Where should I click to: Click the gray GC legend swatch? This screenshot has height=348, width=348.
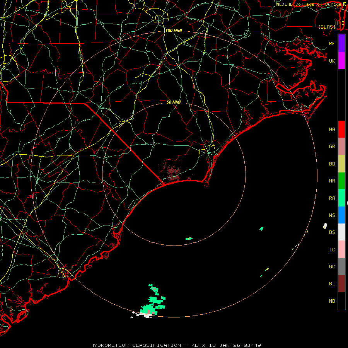pos(341,266)
